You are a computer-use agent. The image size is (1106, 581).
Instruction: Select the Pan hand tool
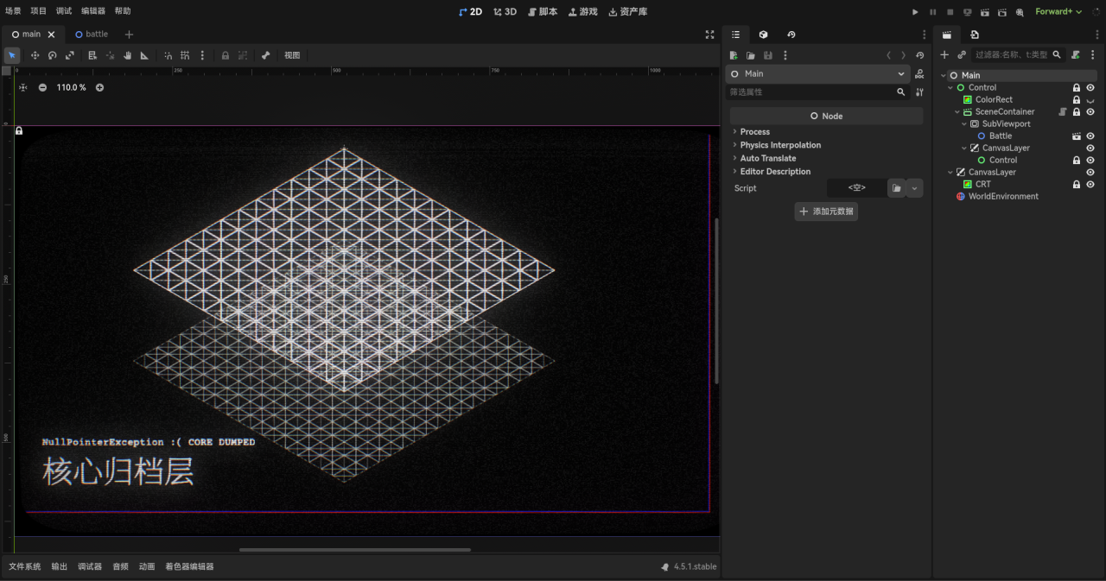tap(127, 55)
